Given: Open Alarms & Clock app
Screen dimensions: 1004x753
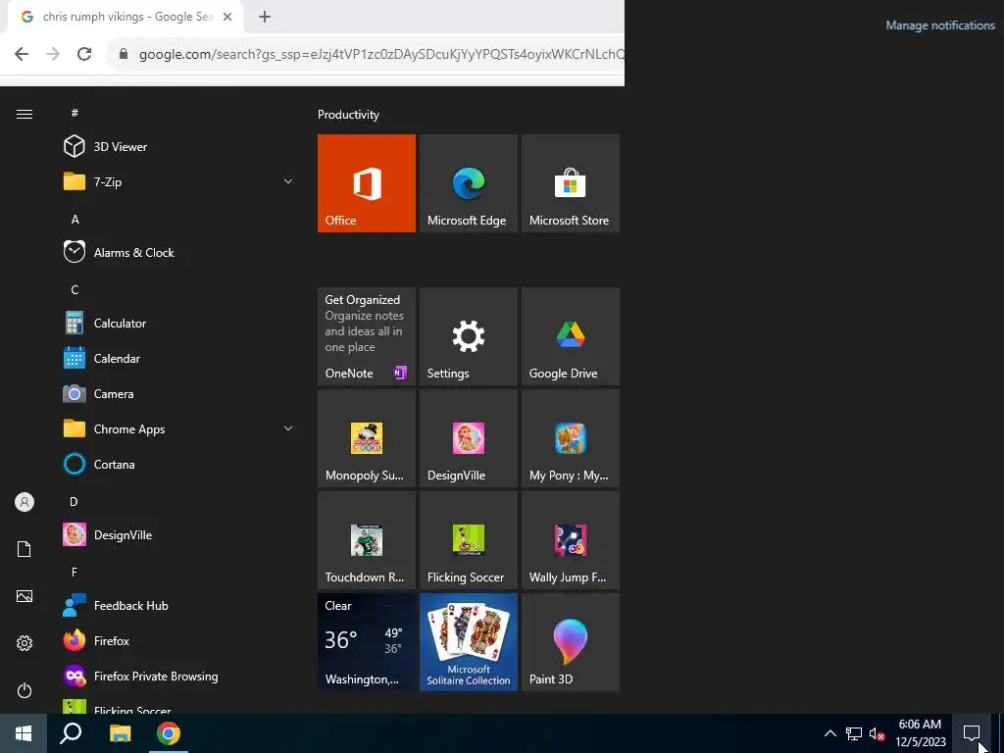Looking at the screenshot, I should (179, 252).
